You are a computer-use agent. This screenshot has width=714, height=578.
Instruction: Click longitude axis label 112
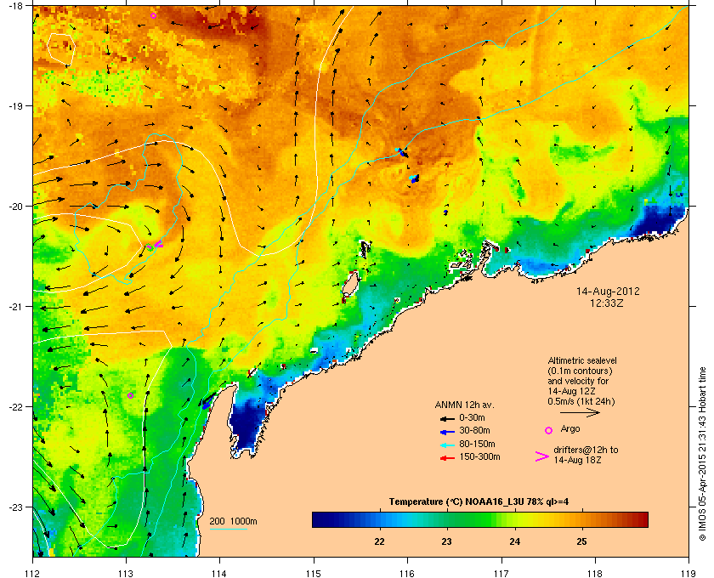(x=33, y=573)
